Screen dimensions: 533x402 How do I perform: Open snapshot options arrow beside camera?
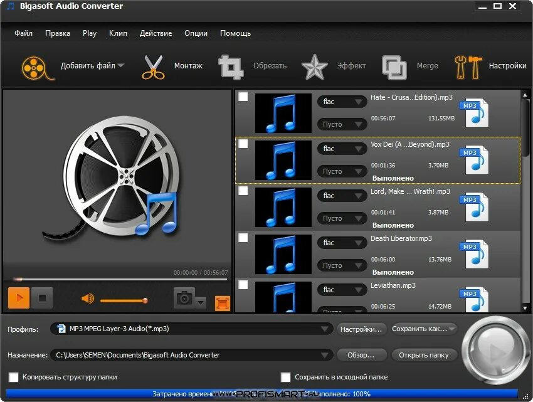coord(201,302)
